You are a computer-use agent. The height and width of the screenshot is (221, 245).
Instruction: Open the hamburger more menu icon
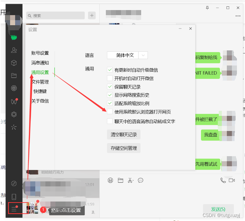point(14,209)
